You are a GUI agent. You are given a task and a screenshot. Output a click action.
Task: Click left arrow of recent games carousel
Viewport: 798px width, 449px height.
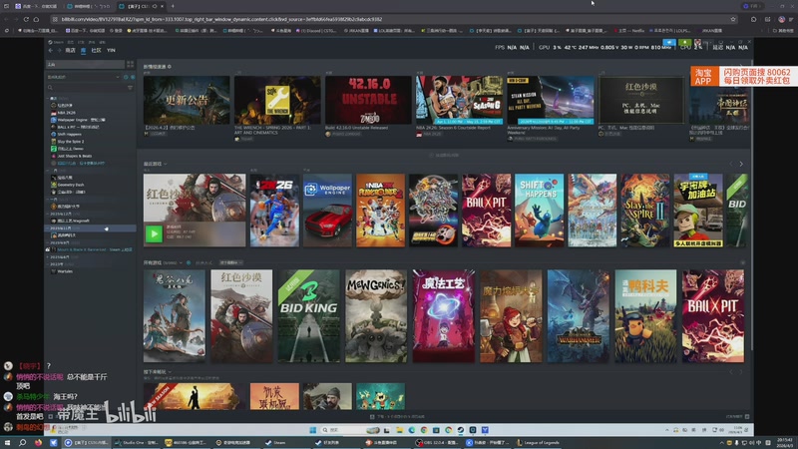pos(730,164)
